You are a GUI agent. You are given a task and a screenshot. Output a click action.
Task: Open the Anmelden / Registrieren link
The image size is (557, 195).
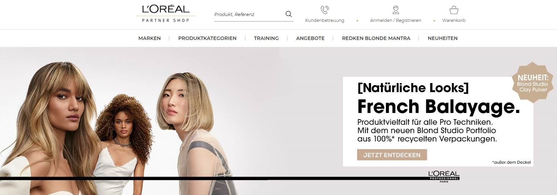pos(396,21)
